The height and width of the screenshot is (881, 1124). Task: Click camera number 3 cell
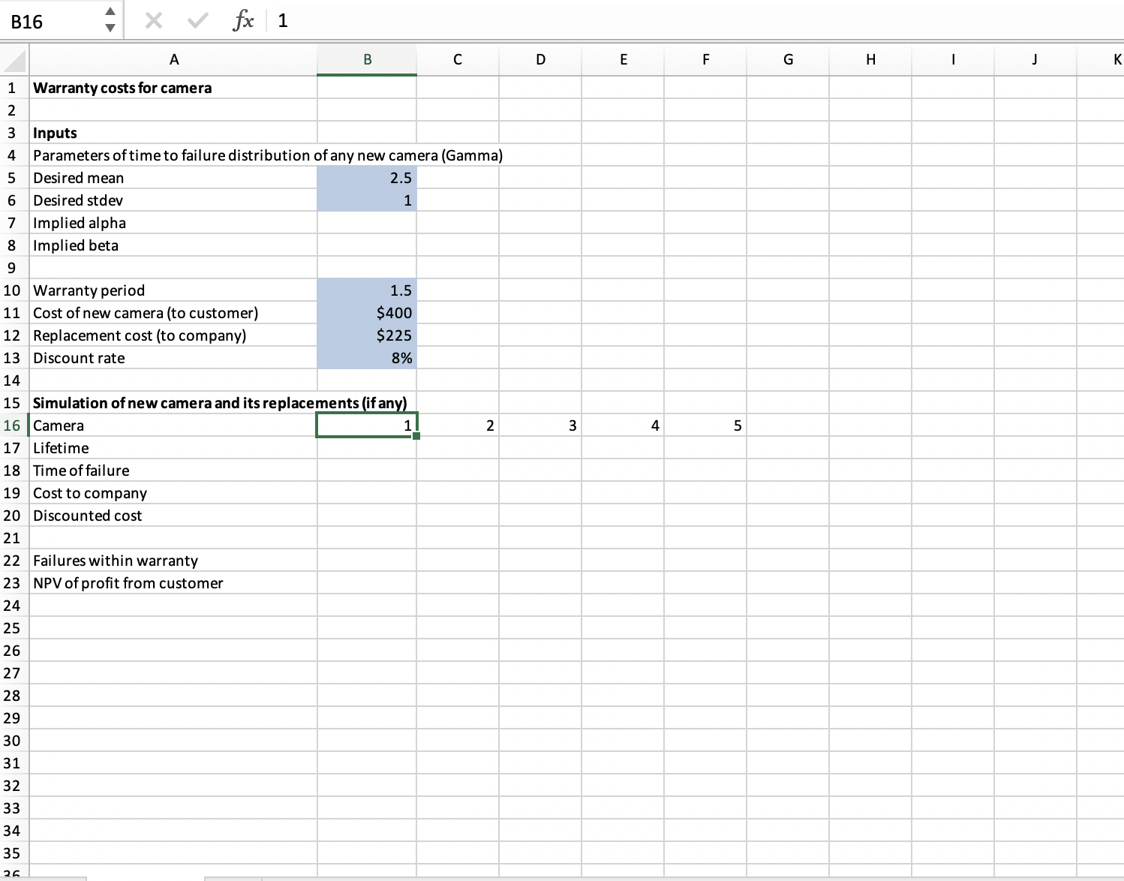(540, 425)
